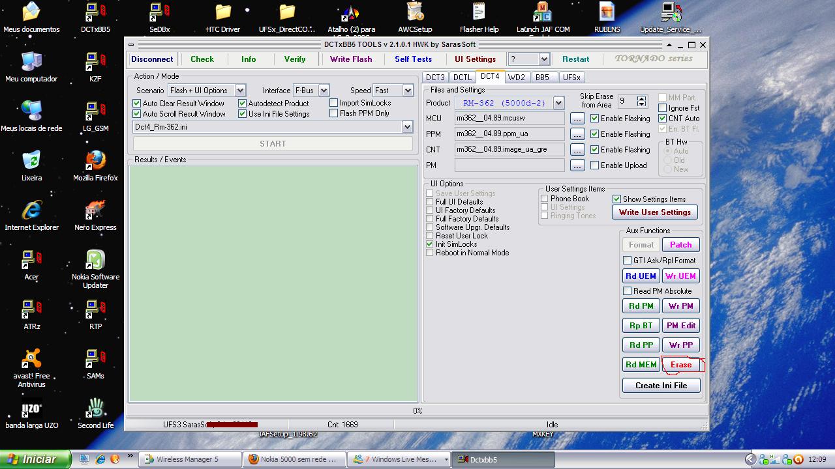
Task: Open Meus locais de rede icon
Action: click(x=31, y=117)
